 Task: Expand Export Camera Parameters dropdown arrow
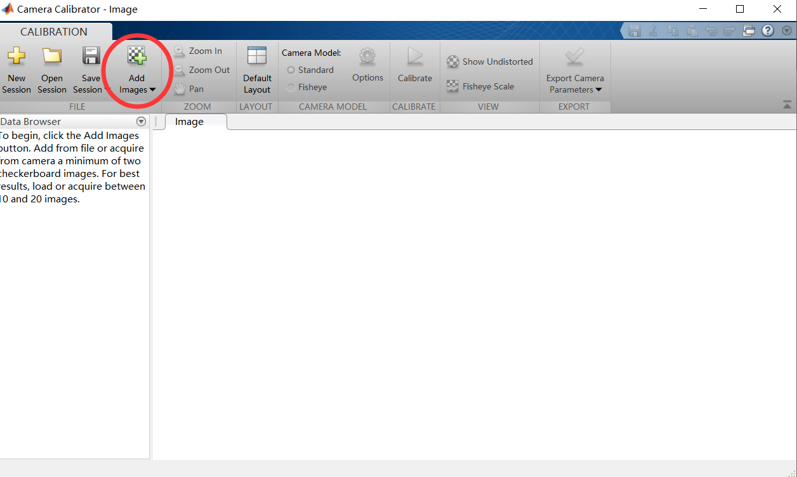coord(598,90)
